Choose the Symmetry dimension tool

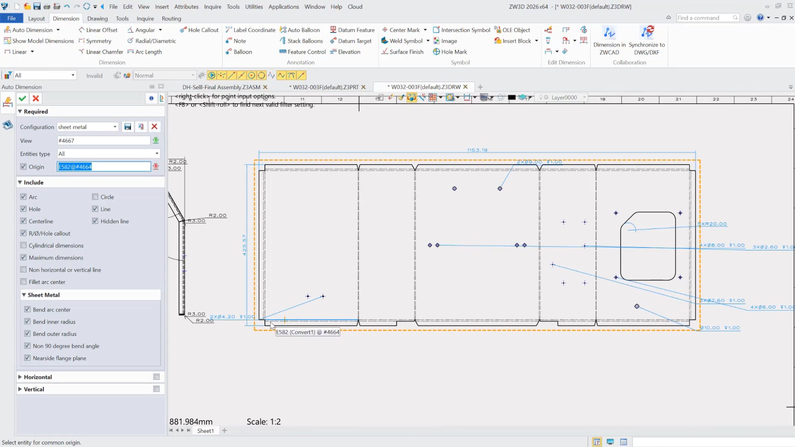pos(95,41)
